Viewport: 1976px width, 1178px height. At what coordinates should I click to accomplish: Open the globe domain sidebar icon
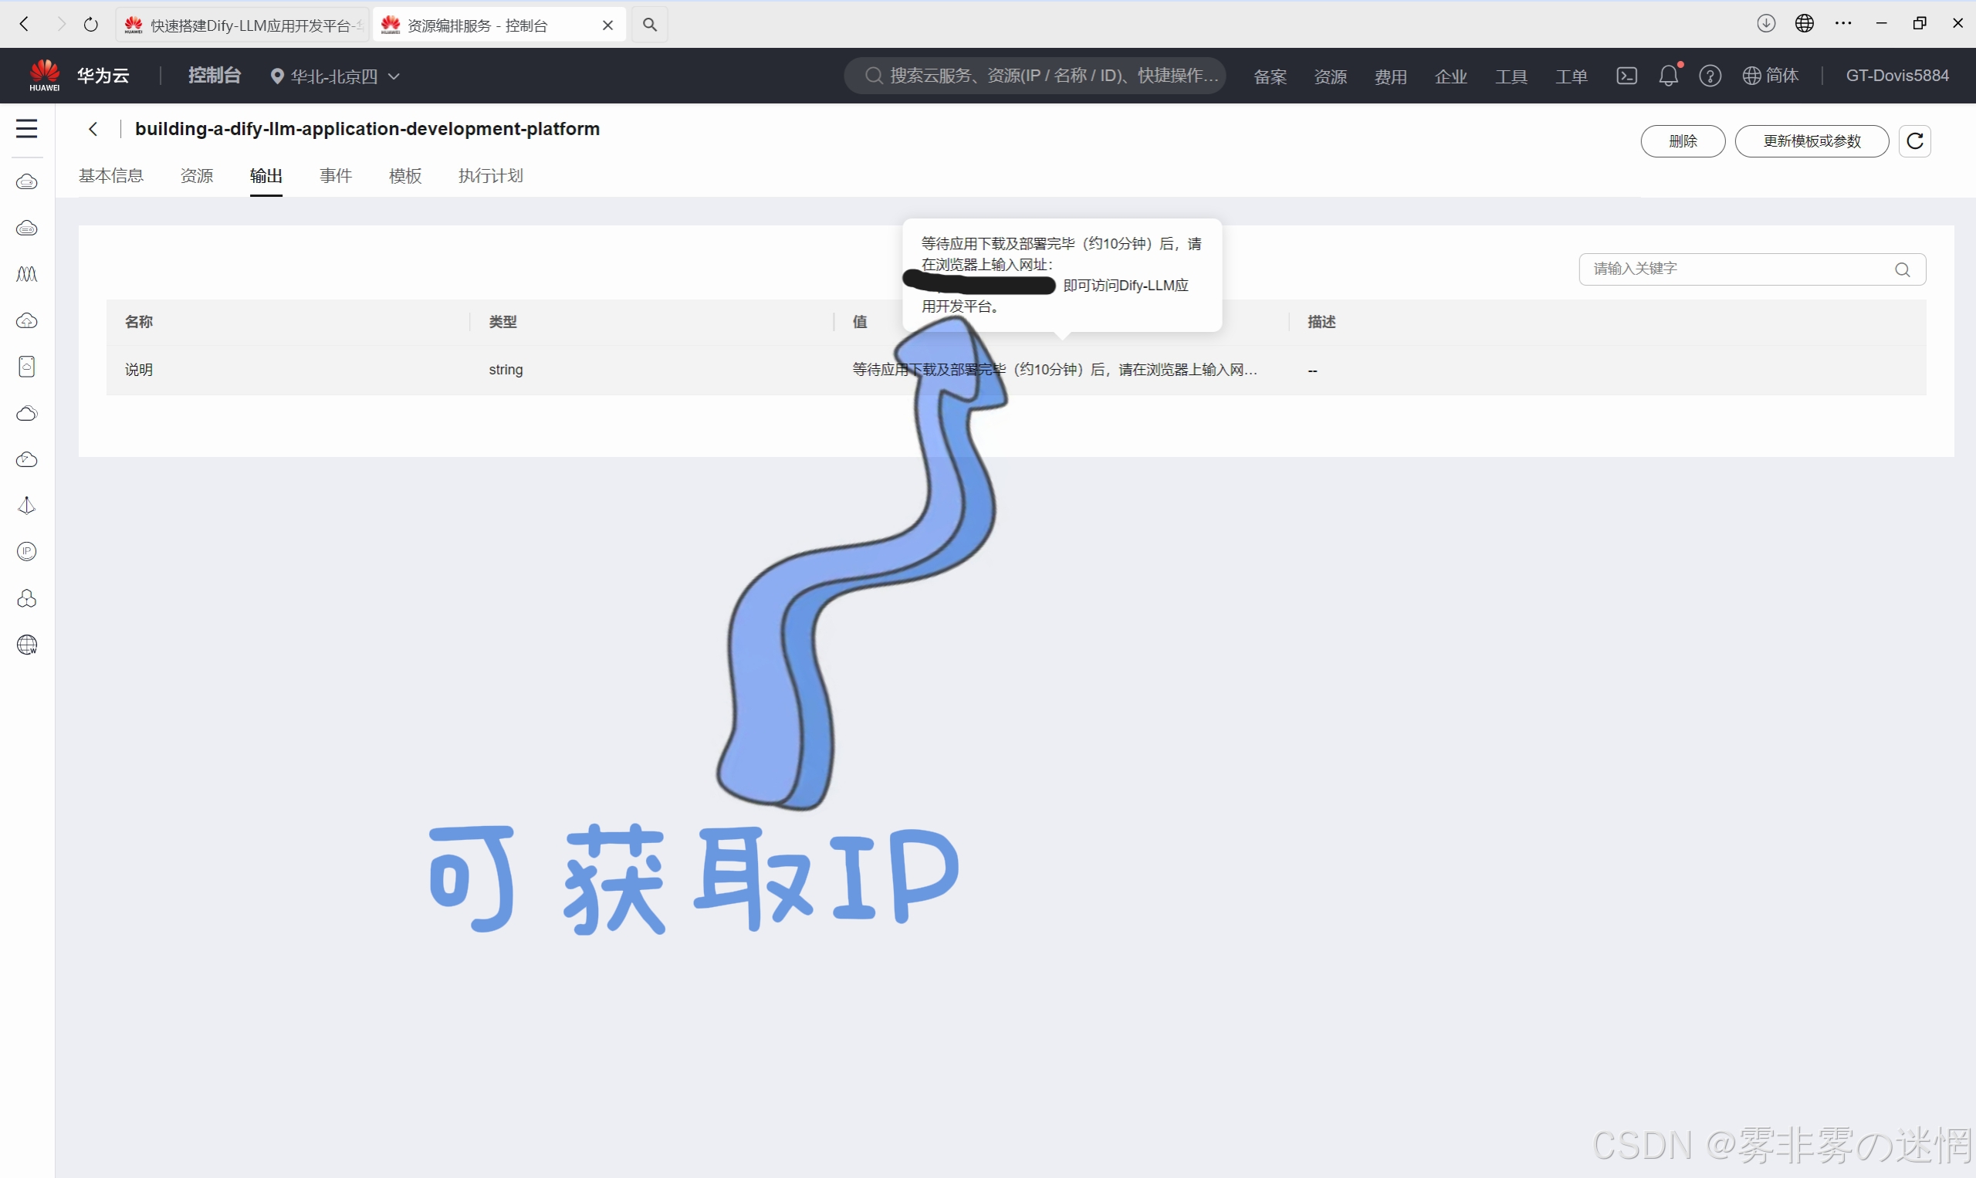coord(27,645)
